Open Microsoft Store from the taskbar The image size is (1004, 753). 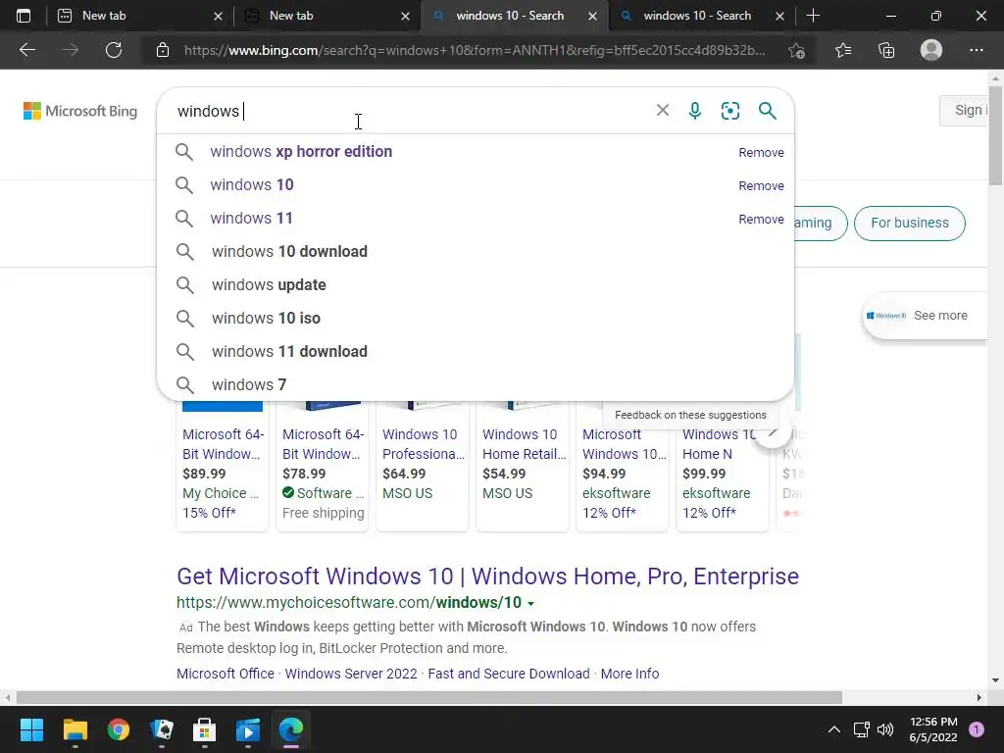pos(204,729)
